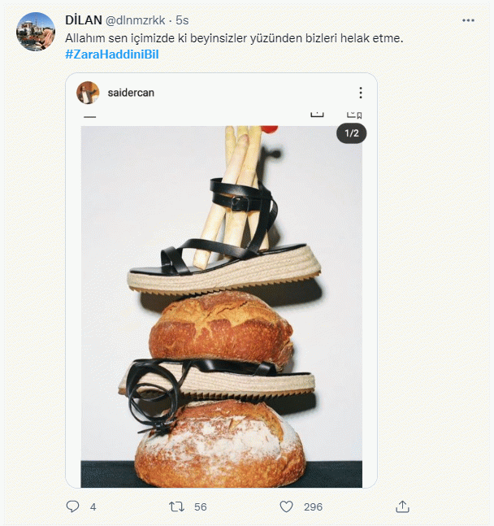The height and width of the screenshot is (526, 494).
Task: Click the 1/2 image counter badge
Action: (352, 133)
